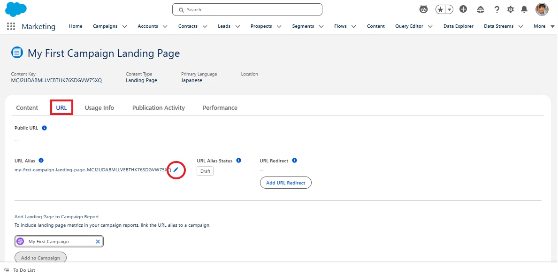The width and height of the screenshot is (558, 276).
Task: Expand the Campaigns dropdown chevron
Action: coord(124,26)
